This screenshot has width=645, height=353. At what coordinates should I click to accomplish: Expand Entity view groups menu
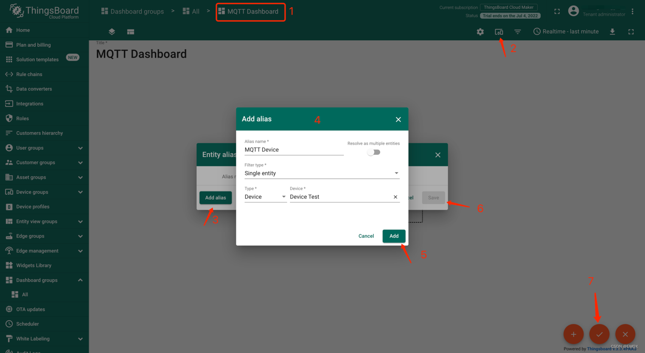44,221
